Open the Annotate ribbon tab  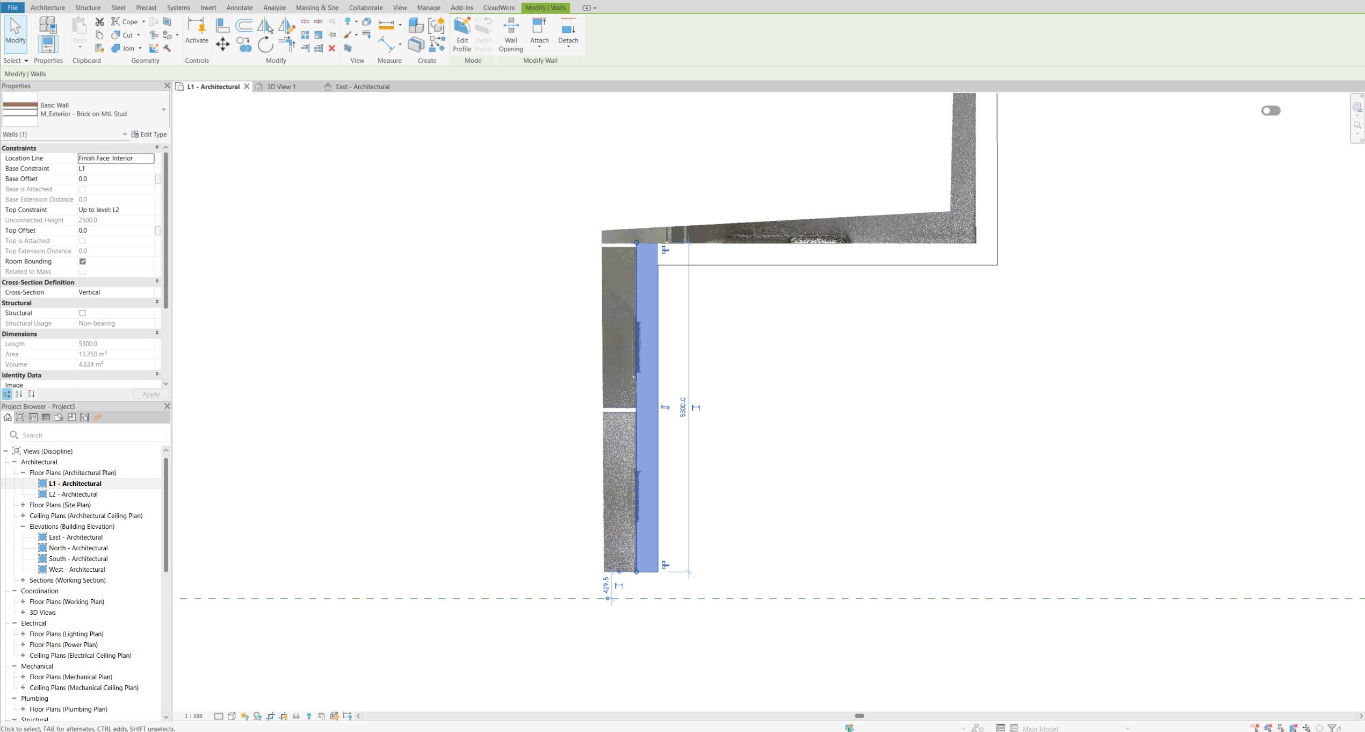pos(239,8)
